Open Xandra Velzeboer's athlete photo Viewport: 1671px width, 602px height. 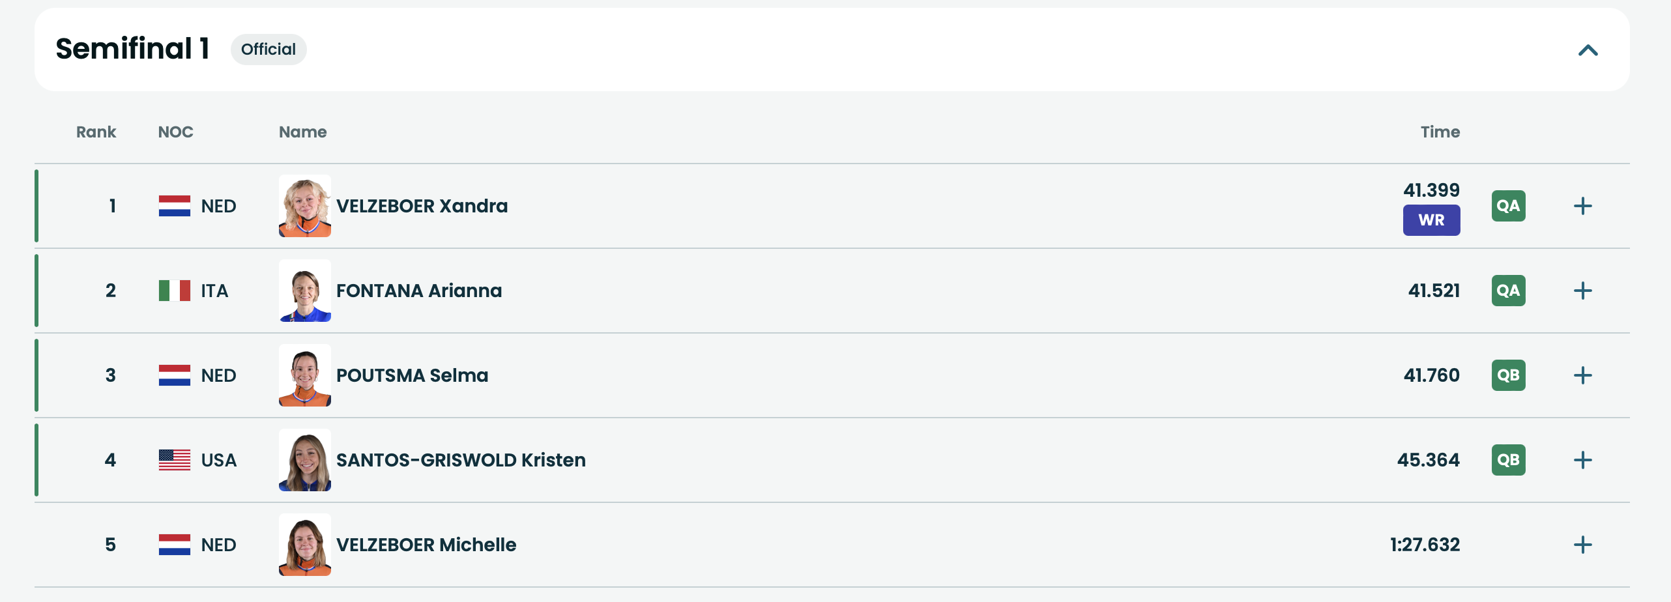pos(305,206)
